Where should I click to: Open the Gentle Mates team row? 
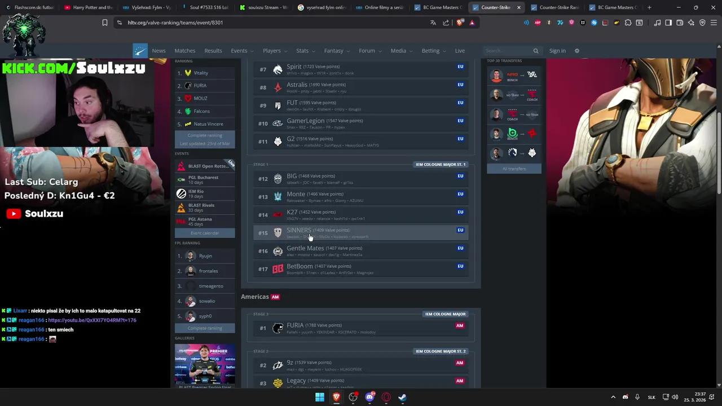pos(361,251)
